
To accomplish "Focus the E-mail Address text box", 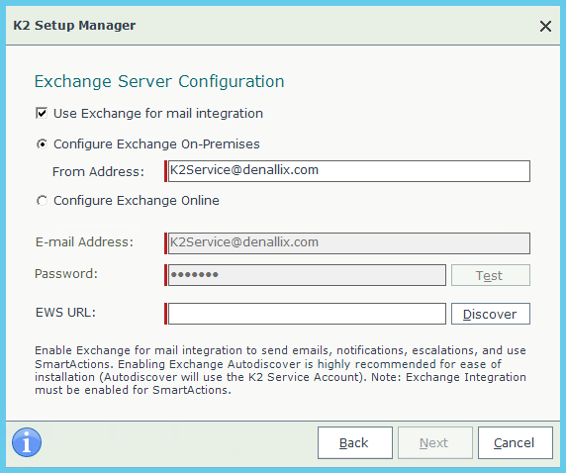I will click(x=348, y=243).
